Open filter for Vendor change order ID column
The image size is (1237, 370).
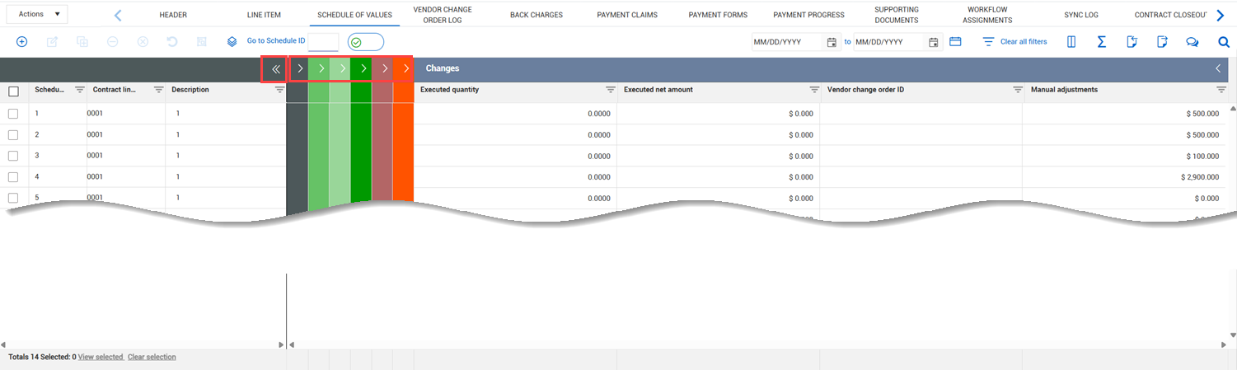[x=1018, y=90]
